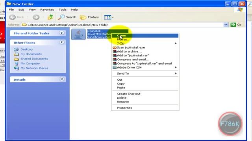Screen dimensions: 252x141
Task: Click the Back navigation arrow icon
Action: (12, 17)
